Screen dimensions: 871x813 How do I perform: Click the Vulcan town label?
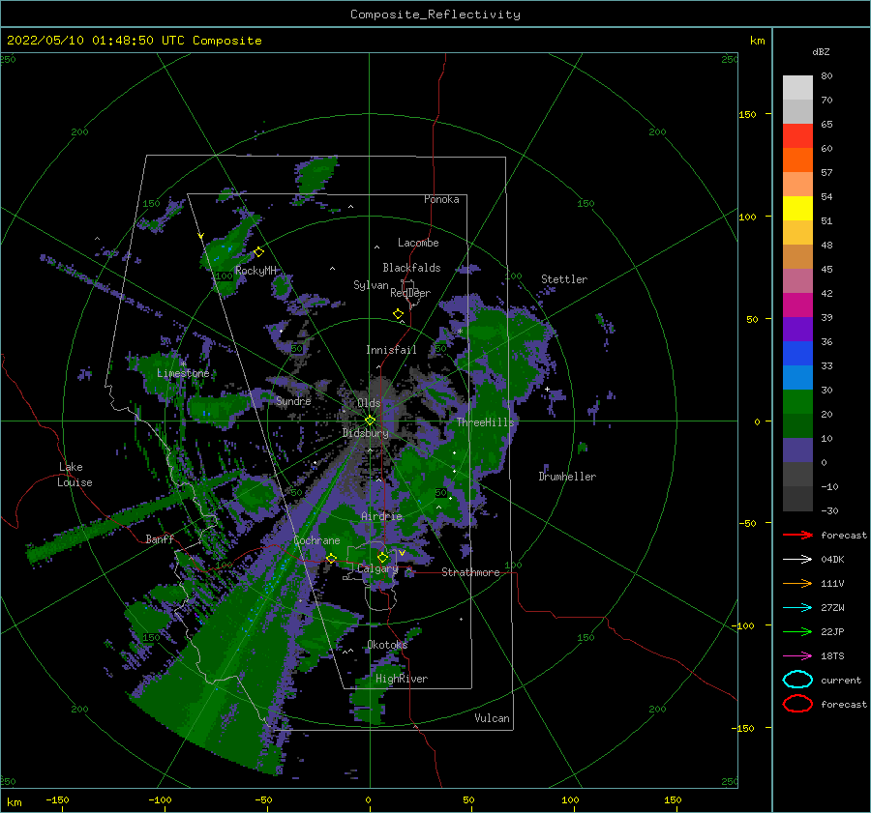[x=493, y=718]
